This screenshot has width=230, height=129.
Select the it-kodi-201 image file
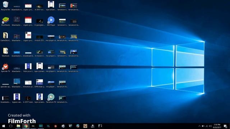tap(40, 38)
